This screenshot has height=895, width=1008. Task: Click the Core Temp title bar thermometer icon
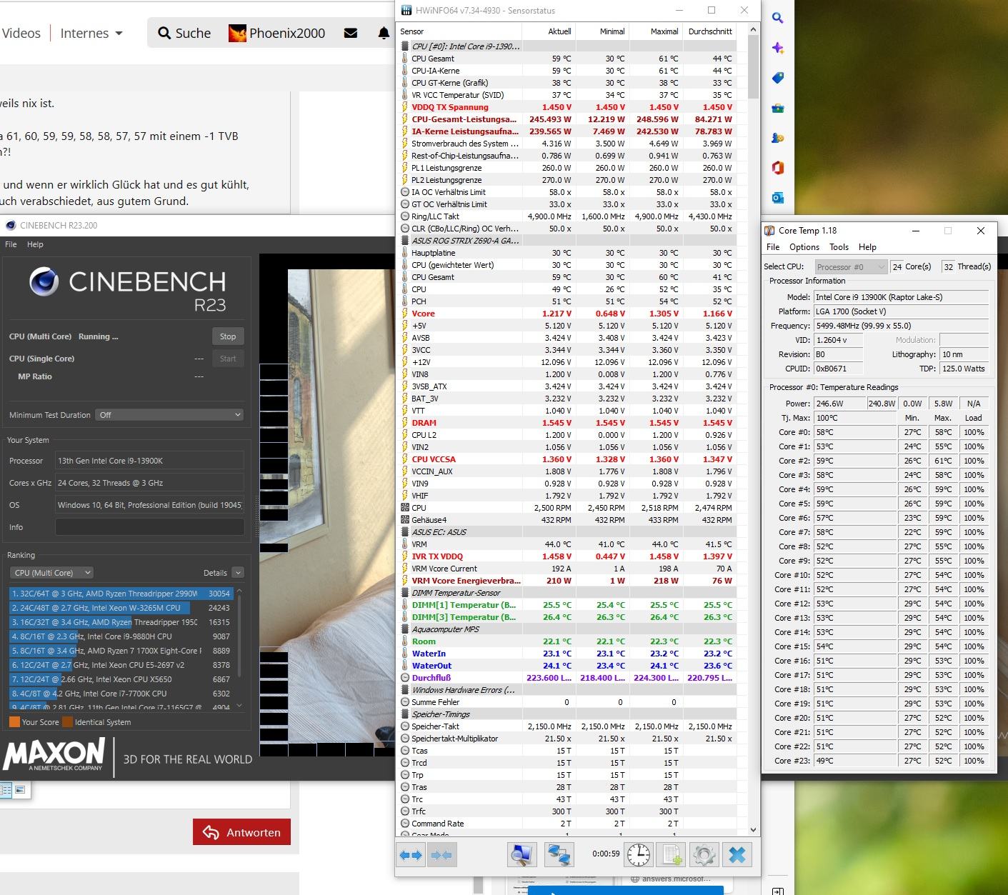(769, 231)
